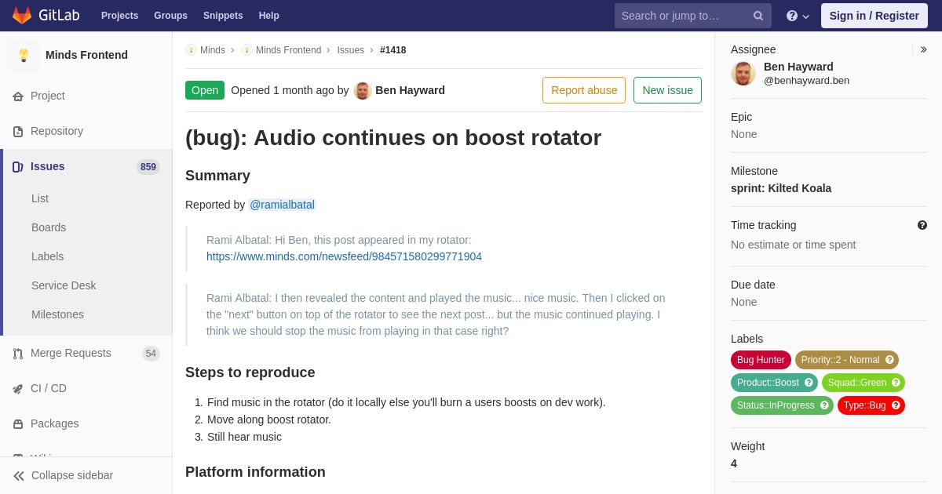Click the #1418 breadcrumb
The width and height of the screenshot is (942, 494).
tap(393, 50)
